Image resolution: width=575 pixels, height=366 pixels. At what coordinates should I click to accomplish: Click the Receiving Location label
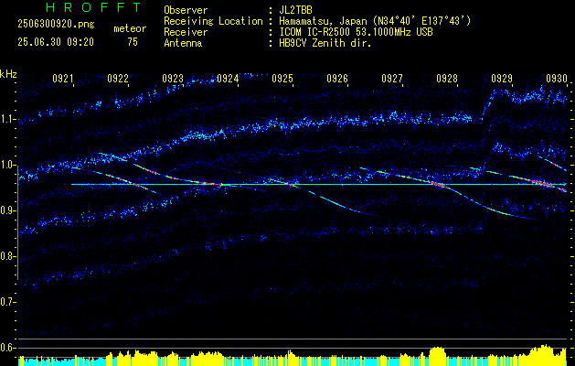pyautogui.click(x=213, y=21)
